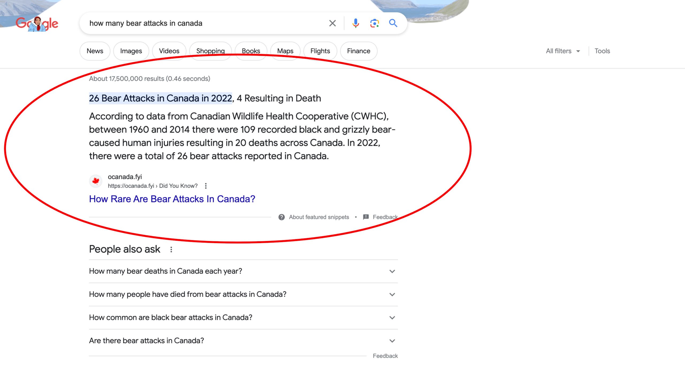Expand 'How many bear deaths in Canada each year?'

tap(392, 271)
